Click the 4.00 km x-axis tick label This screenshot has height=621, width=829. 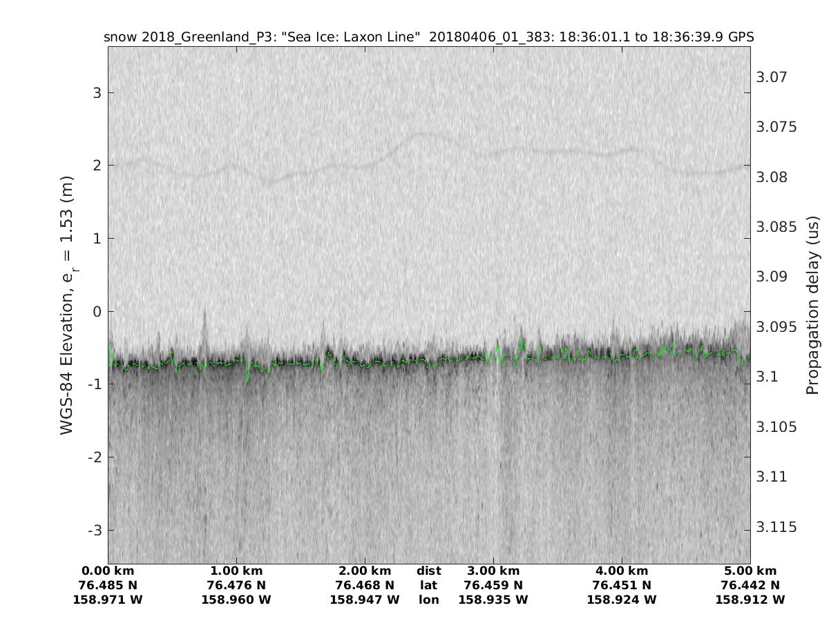pyautogui.click(x=622, y=571)
